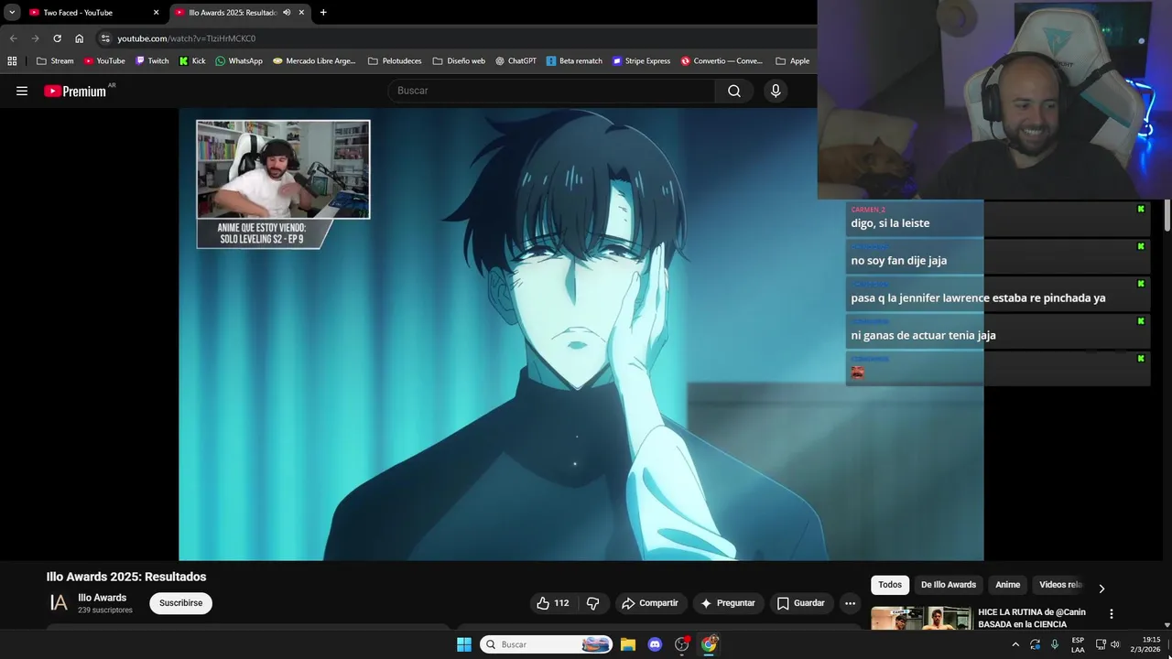Open the Diseño web bookmarks folder
The width and height of the screenshot is (1172, 659).
pyautogui.click(x=459, y=61)
